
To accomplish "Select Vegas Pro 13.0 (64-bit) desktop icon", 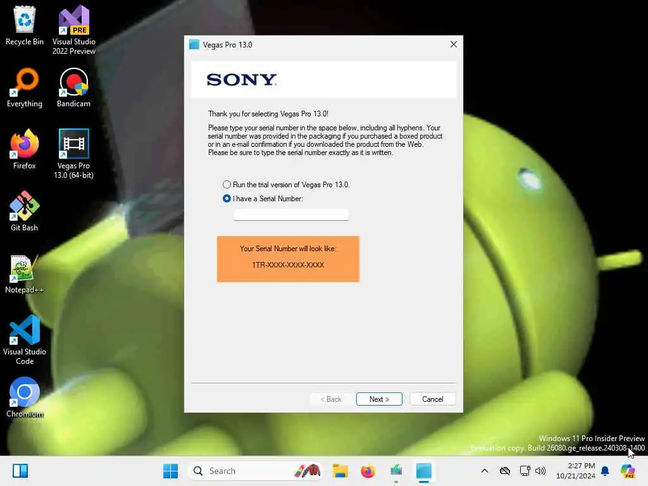I will click(73, 154).
